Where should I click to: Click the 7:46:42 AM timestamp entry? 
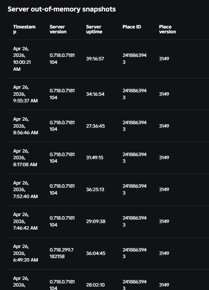[25, 221]
